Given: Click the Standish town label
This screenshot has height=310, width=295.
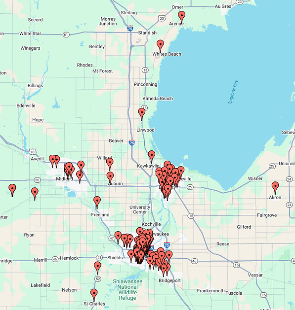Looking at the screenshot, I should pyautogui.click(x=147, y=33).
